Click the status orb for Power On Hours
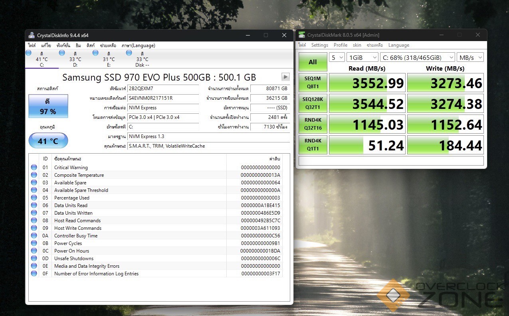 click(x=34, y=251)
